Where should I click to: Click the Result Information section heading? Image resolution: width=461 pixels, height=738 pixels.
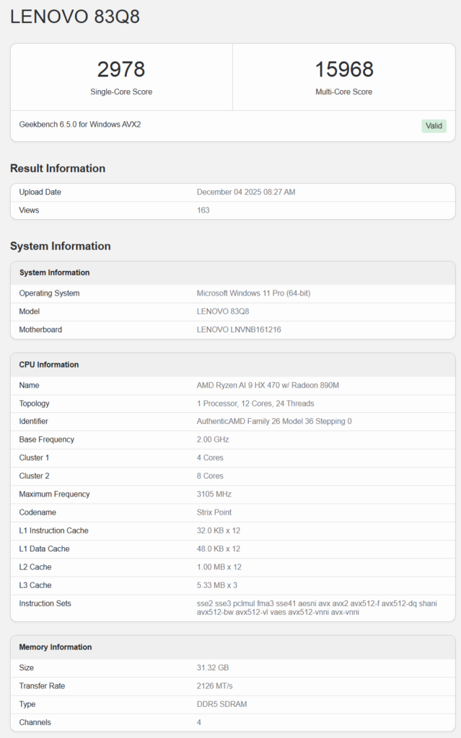click(58, 169)
